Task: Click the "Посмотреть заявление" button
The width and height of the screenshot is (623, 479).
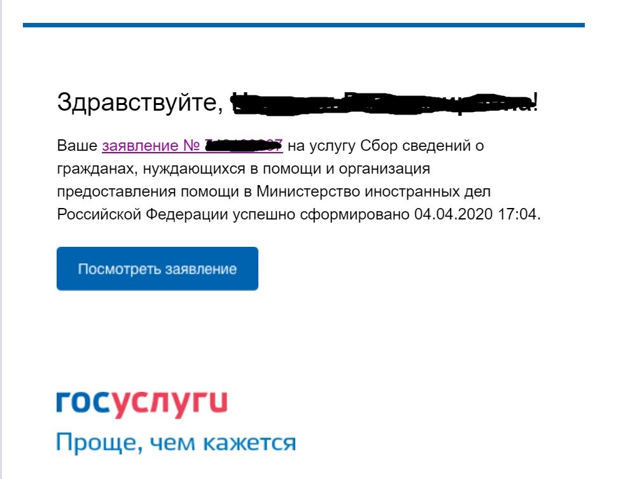Action: 157,268
